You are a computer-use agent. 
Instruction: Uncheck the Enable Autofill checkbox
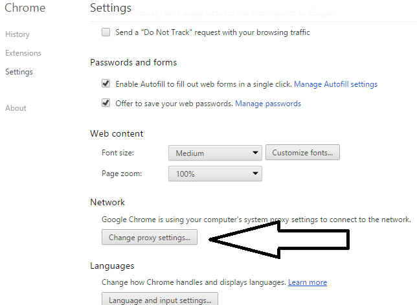tap(106, 84)
